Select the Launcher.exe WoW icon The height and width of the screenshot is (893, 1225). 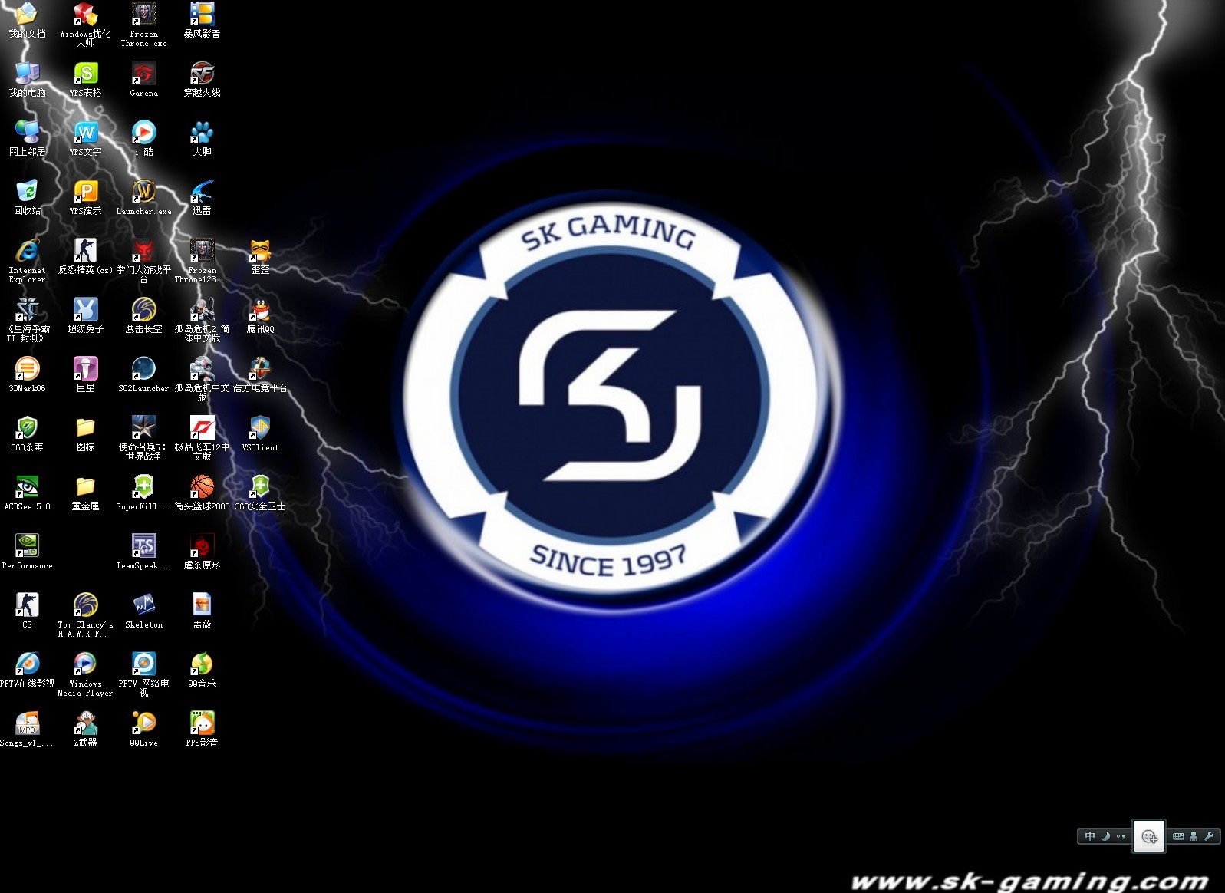tap(143, 192)
